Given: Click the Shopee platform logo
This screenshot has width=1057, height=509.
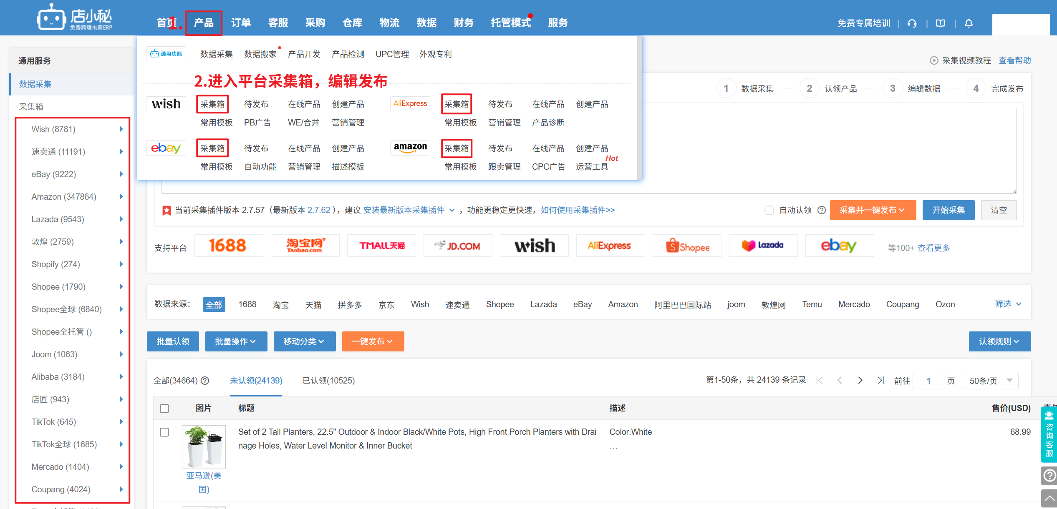Looking at the screenshot, I should 687,246.
